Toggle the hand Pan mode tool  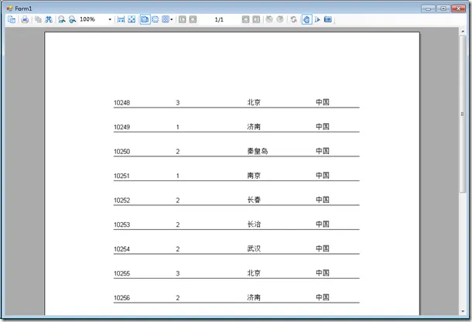306,19
